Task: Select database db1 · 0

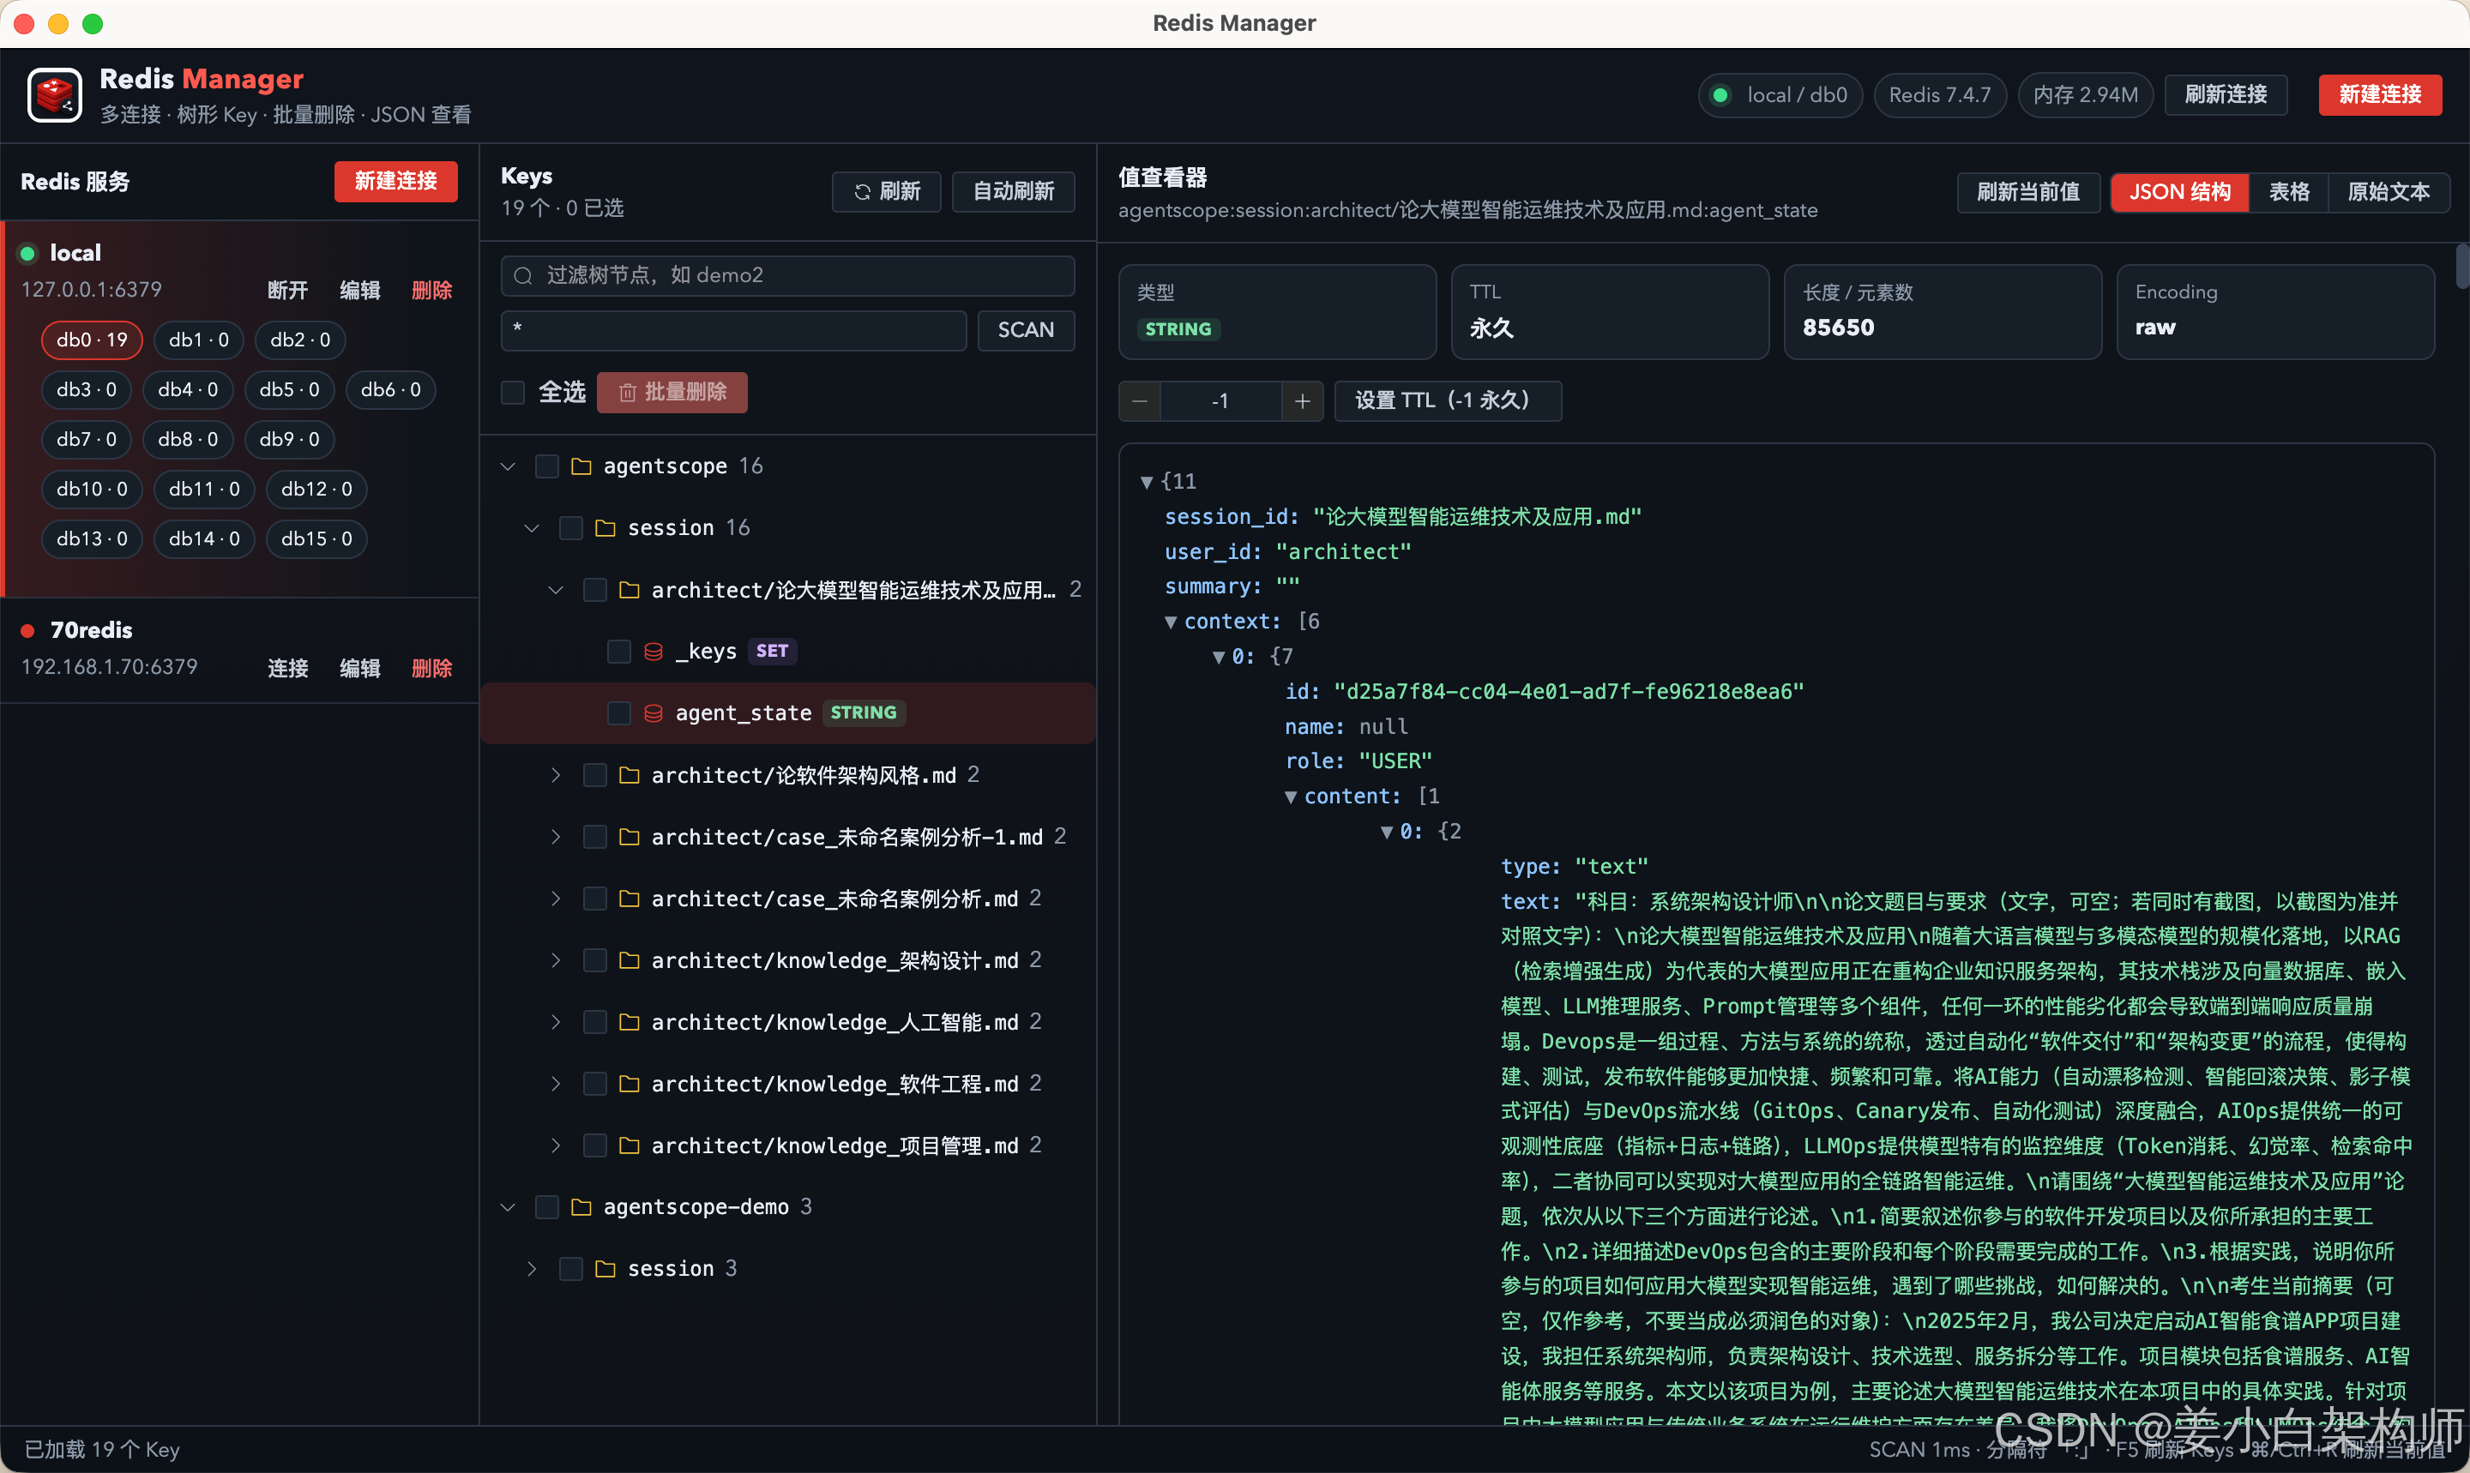Action: [x=199, y=340]
